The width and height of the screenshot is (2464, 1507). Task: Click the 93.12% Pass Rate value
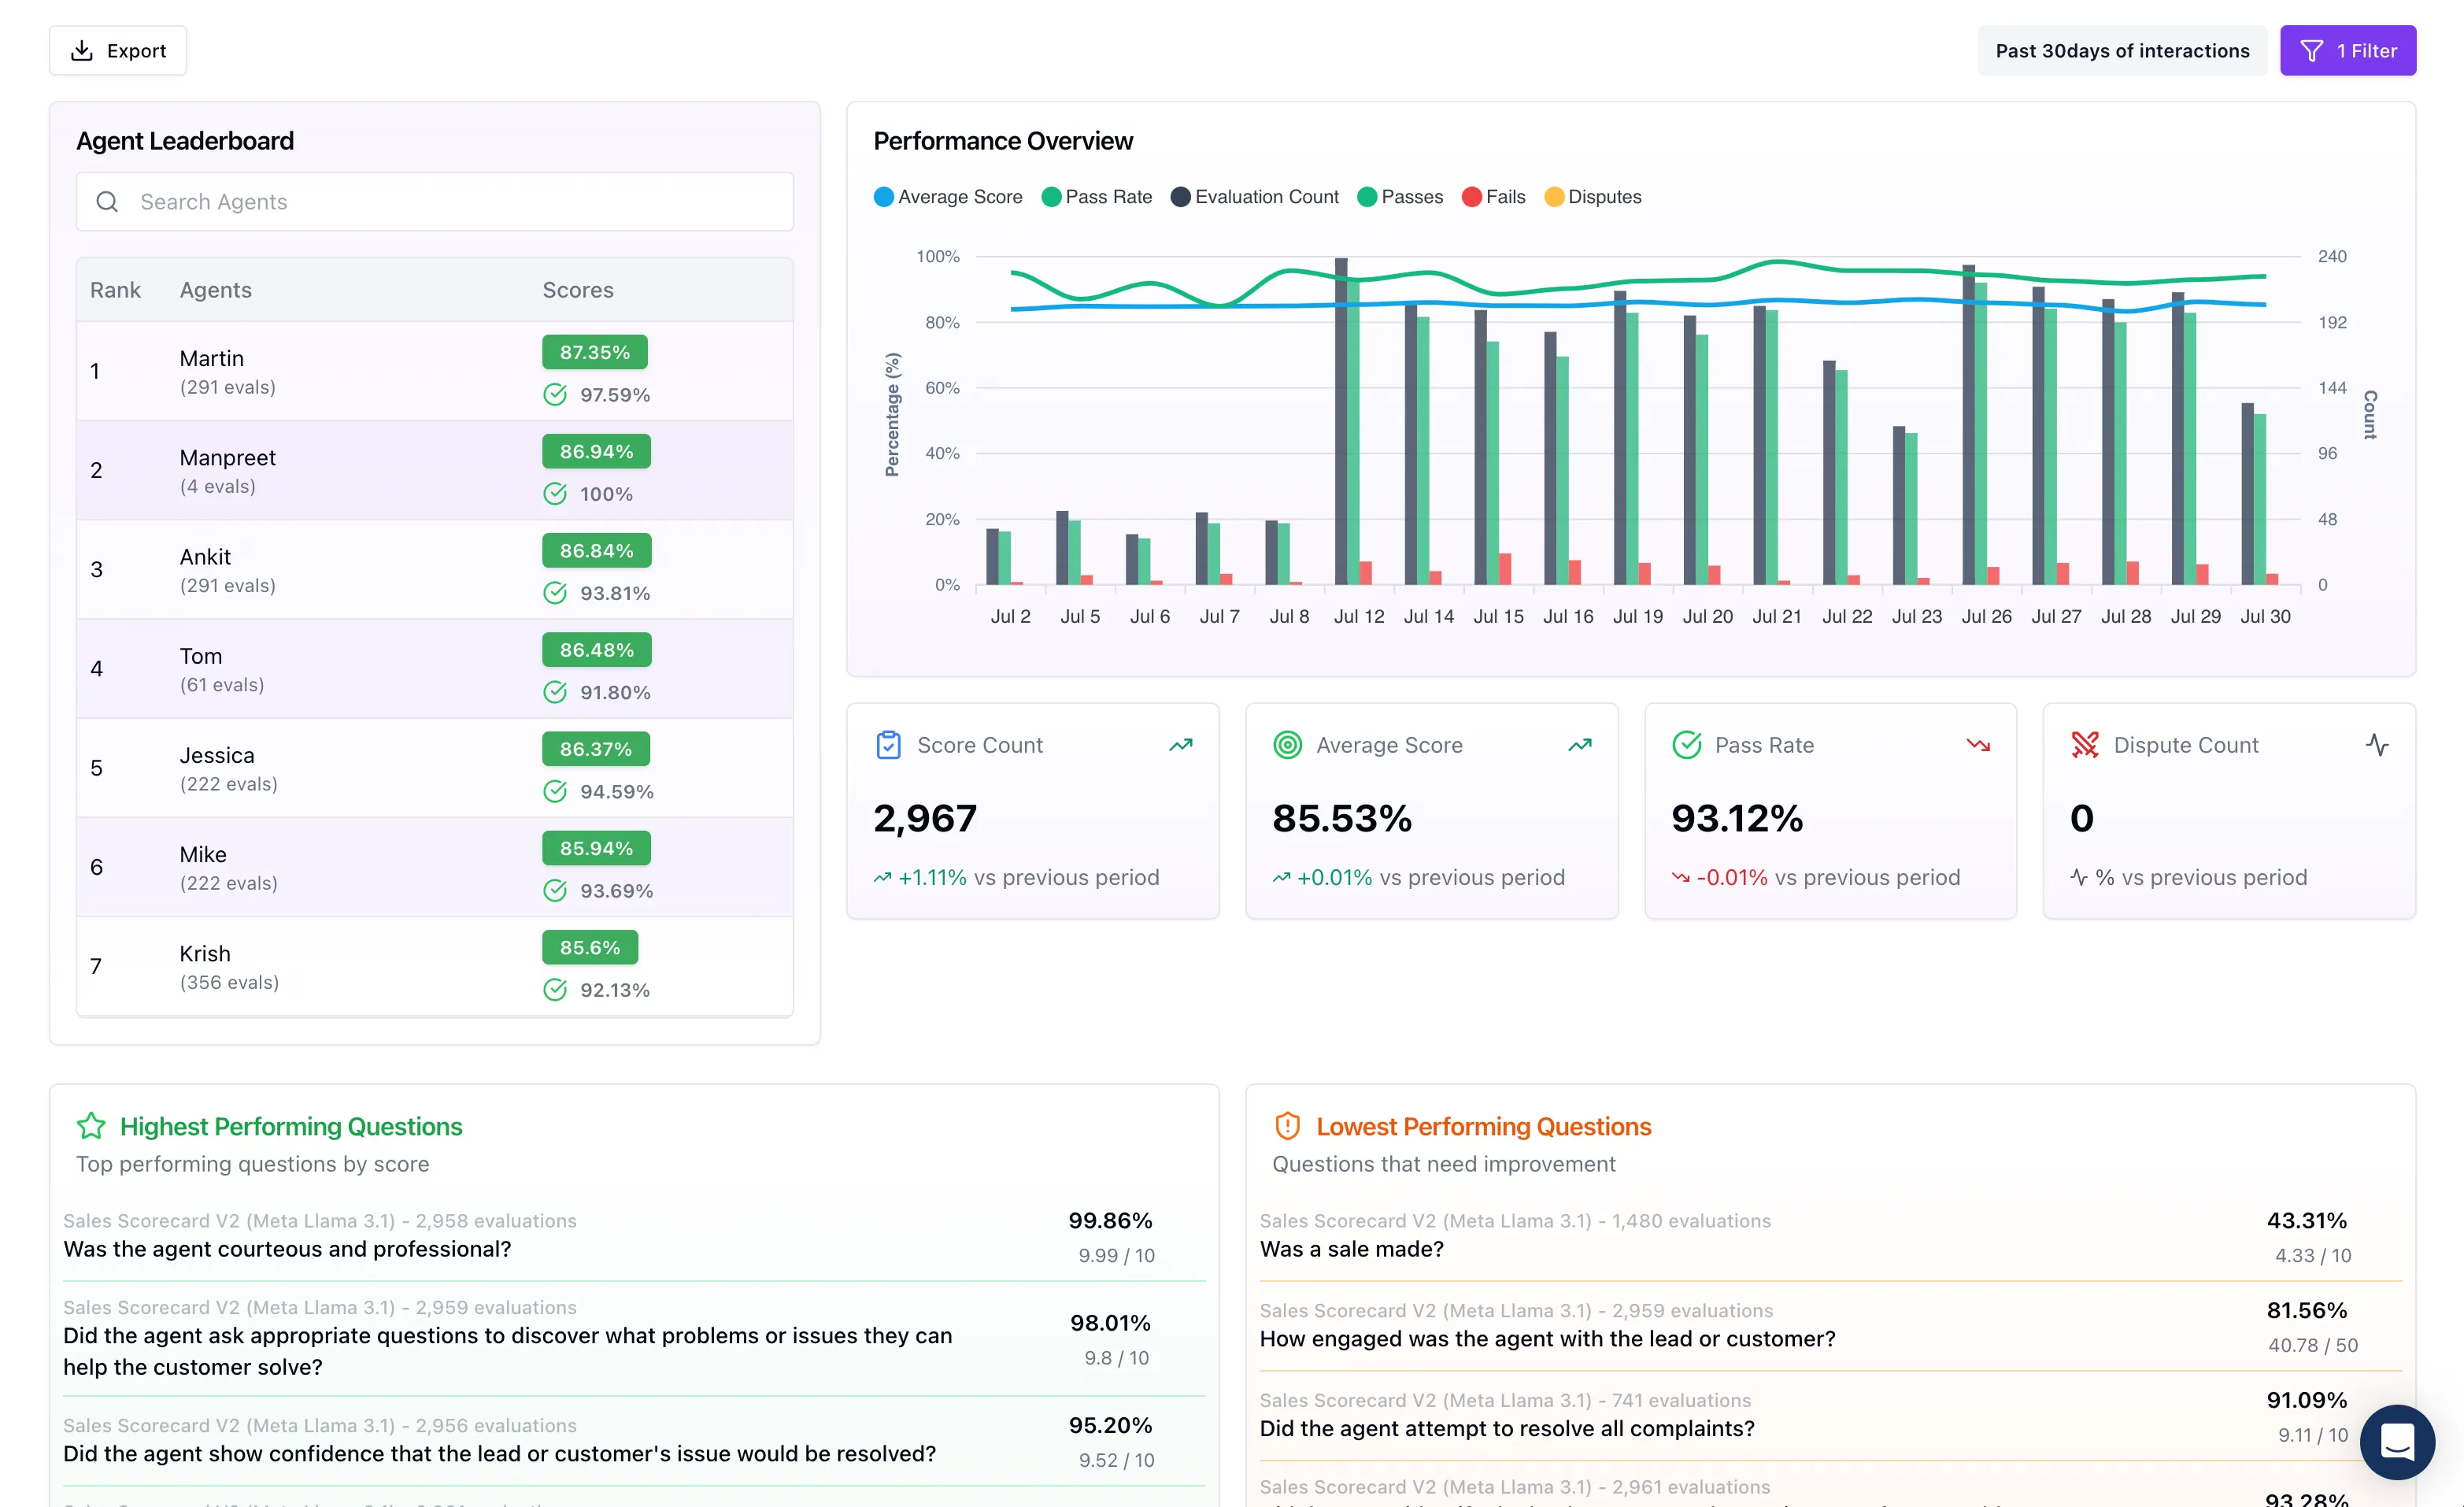pos(1737,818)
